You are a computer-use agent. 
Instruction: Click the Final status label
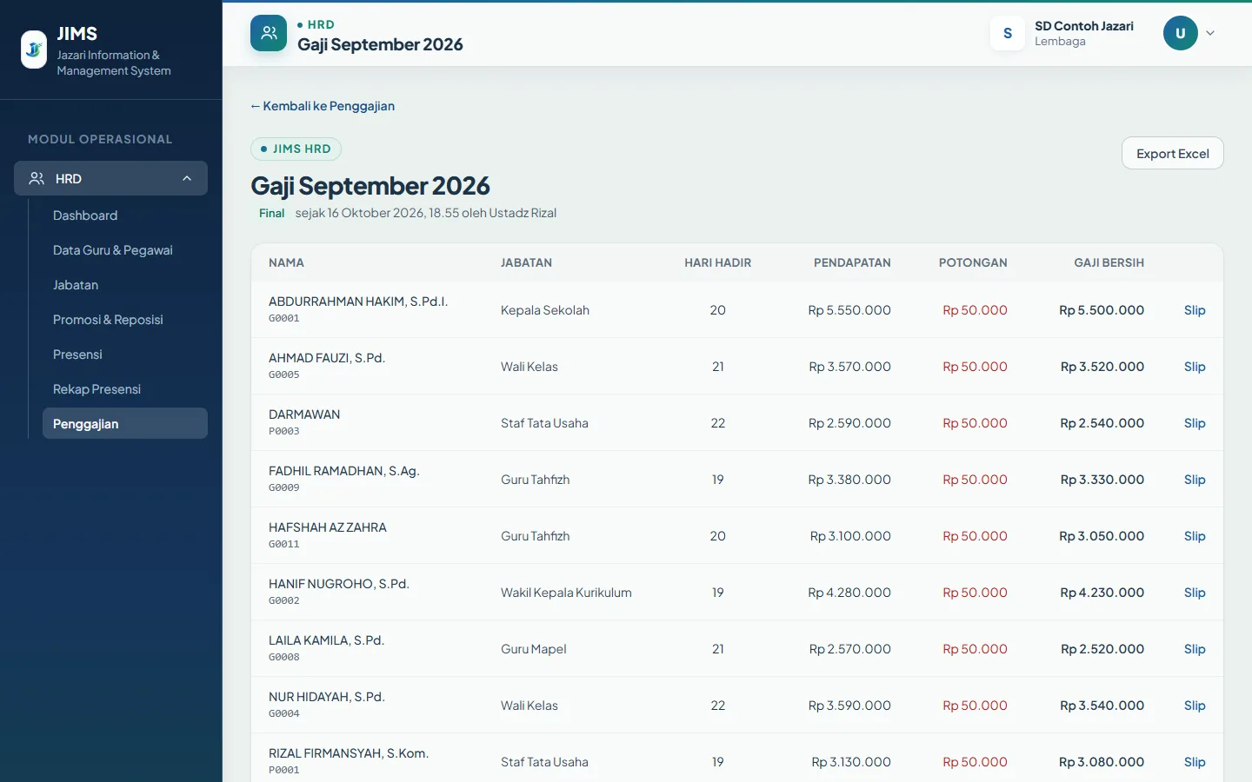(x=271, y=213)
